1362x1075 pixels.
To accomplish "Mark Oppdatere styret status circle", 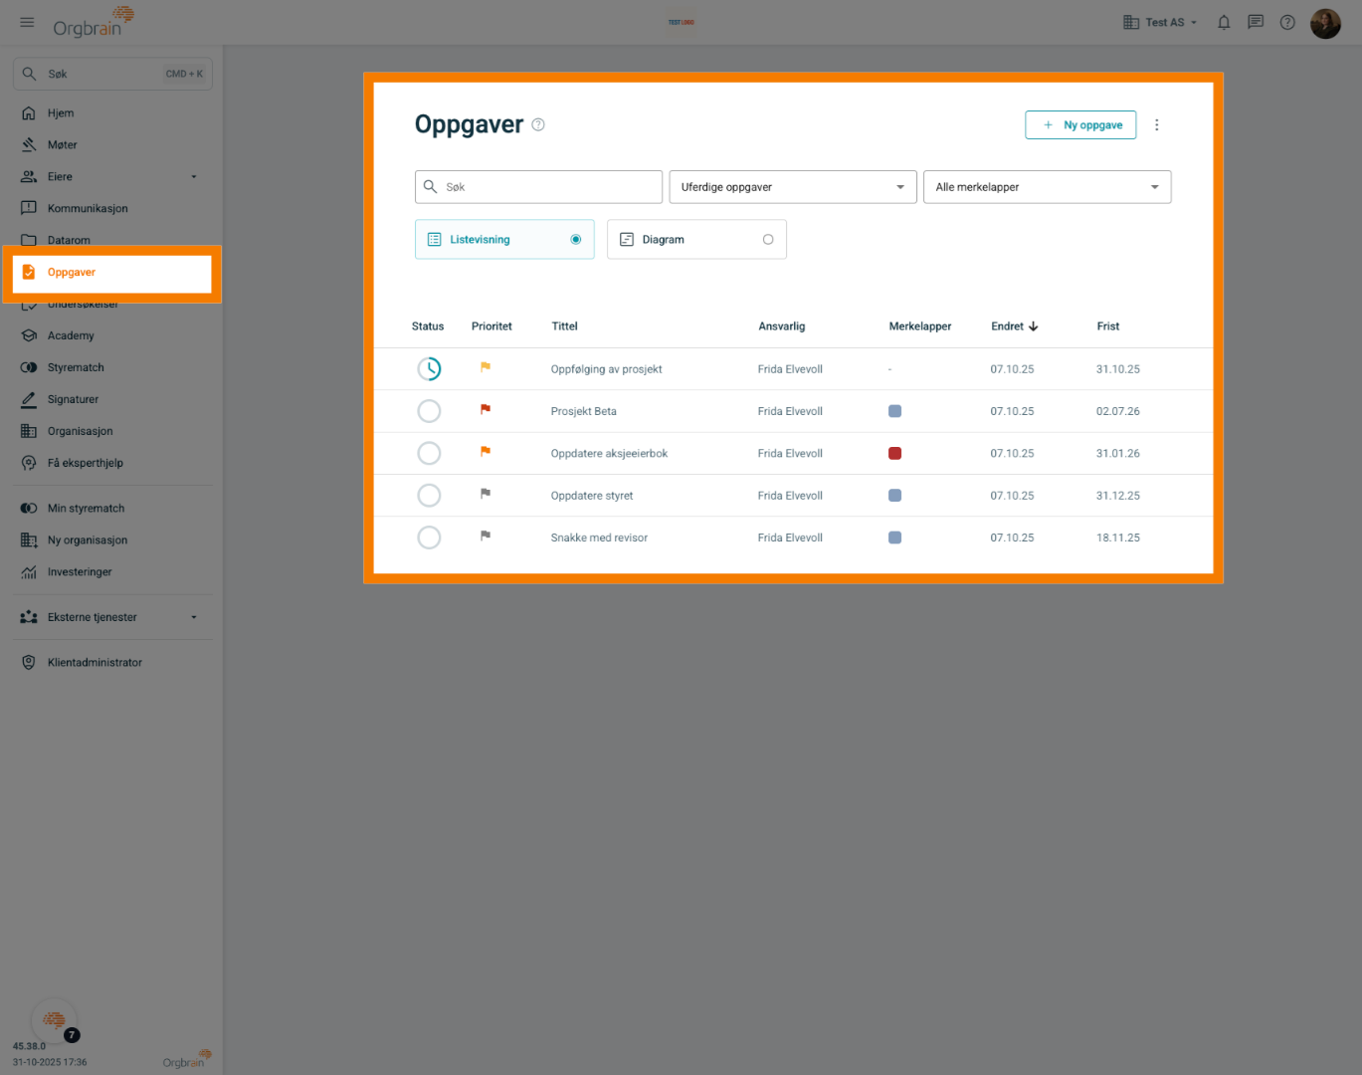I will click(429, 496).
